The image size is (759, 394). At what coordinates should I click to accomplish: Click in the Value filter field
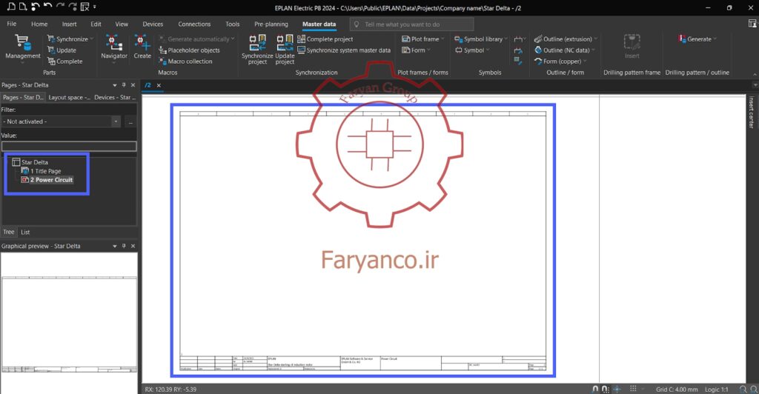69,146
